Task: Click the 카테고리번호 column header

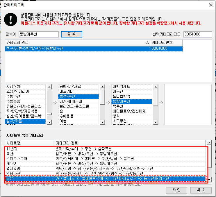Action: click(166, 43)
